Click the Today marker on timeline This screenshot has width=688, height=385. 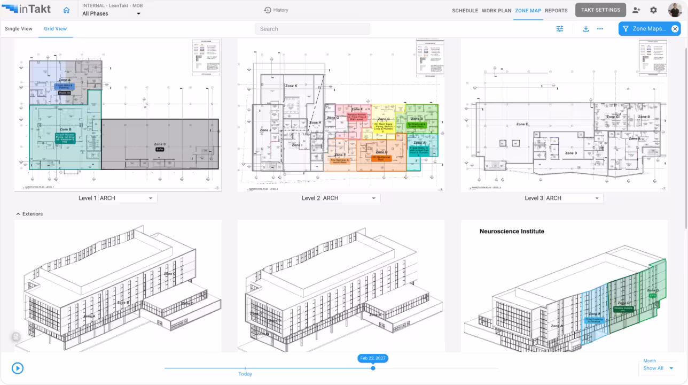pyautogui.click(x=245, y=374)
